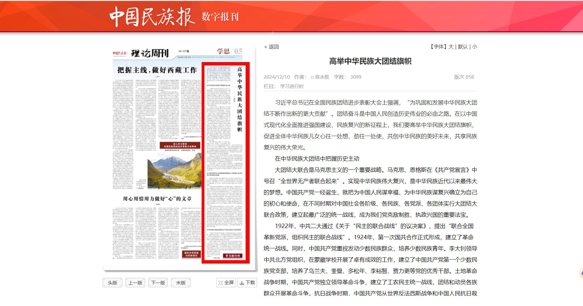This screenshot has width=583, height=306.
Task: Click the vertical 高举中华民族大团结旗帜 title in page preview
Action: [x=240, y=99]
